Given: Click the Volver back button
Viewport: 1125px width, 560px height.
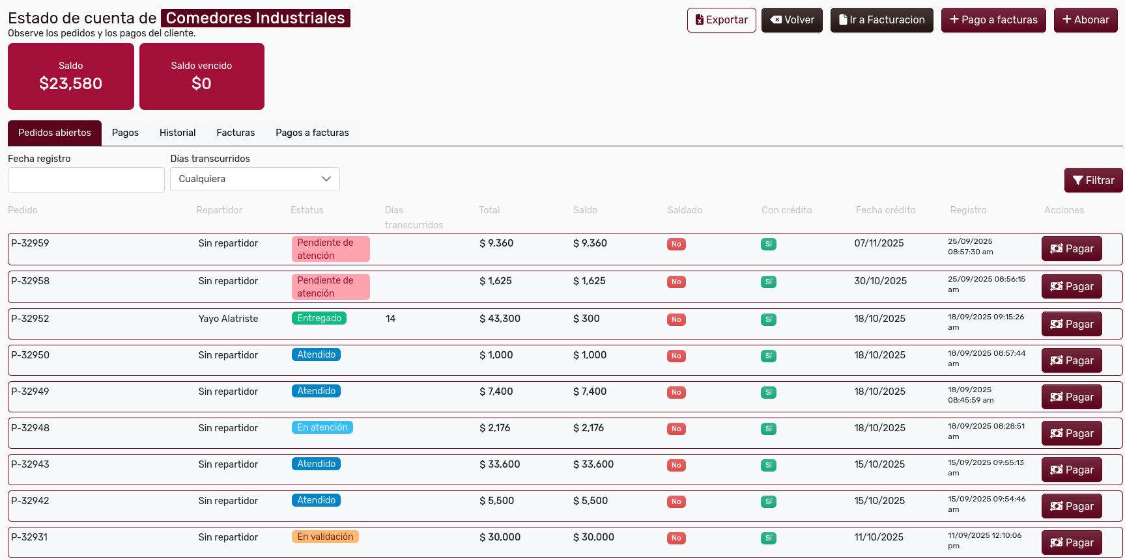Looking at the screenshot, I should (792, 20).
